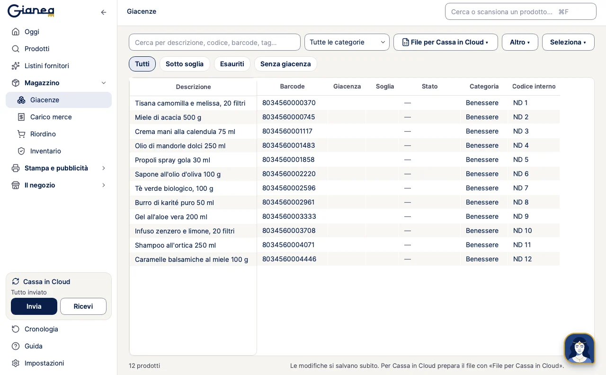Sort by the Giacenza column header
This screenshot has height=375, width=606.
pyautogui.click(x=347, y=86)
